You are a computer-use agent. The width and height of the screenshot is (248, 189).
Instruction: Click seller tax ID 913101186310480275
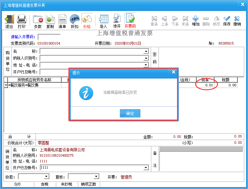point(57,155)
